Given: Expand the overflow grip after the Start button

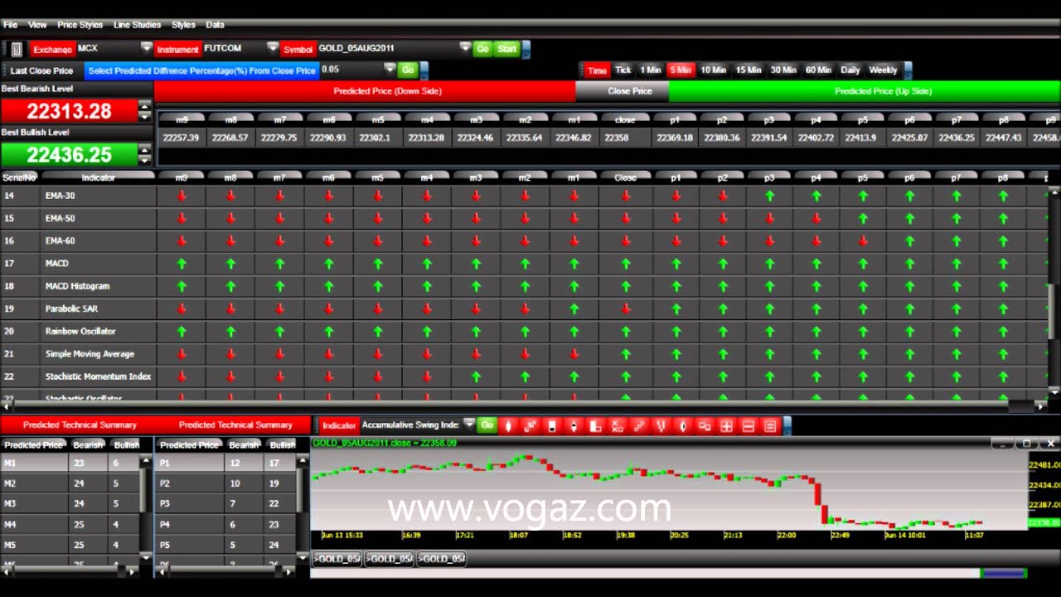Looking at the screenshot, I should pyautogui.click(x=527, y=49).
